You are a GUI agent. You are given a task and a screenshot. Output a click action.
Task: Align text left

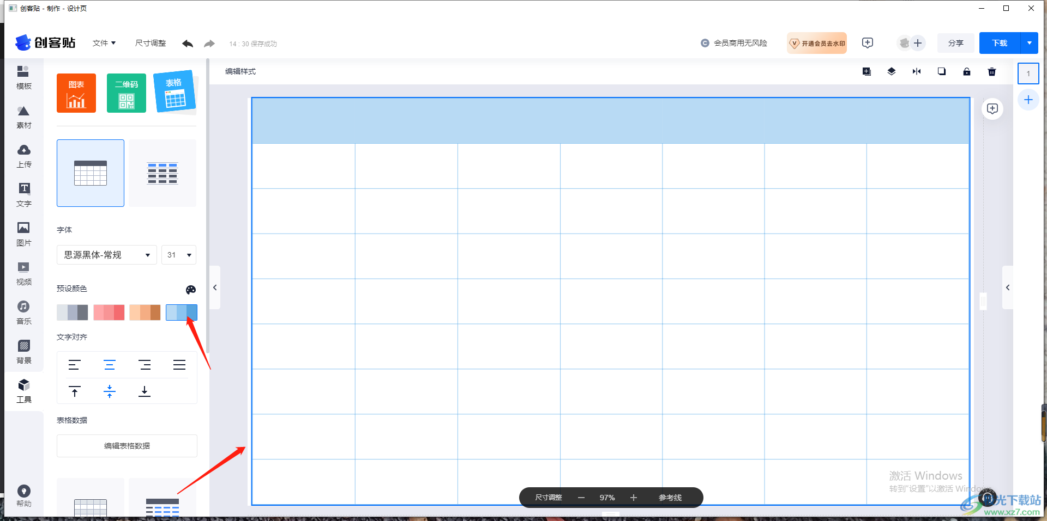[x=75, y=365]
